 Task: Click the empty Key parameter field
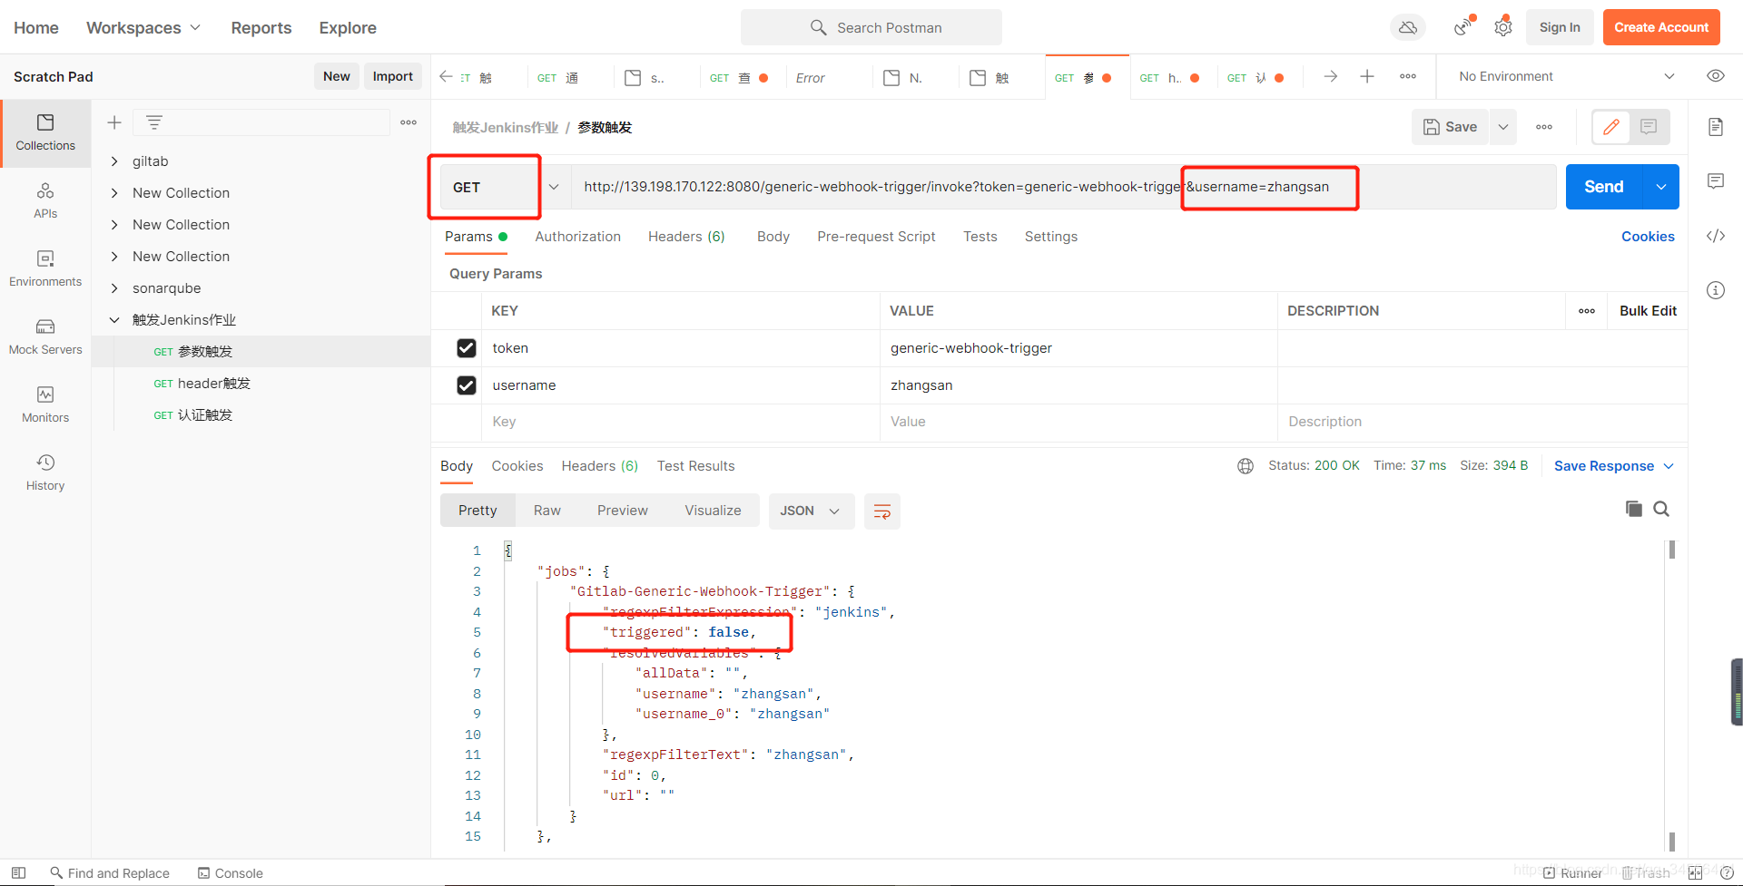click(x=681, y=422)
